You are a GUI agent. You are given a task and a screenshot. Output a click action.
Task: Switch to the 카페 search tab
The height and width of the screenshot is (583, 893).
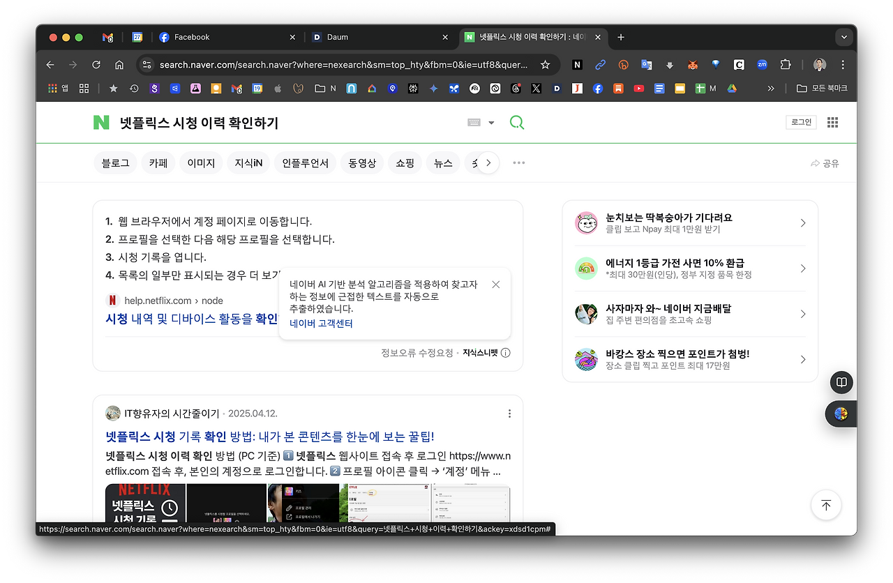pyautogui.click(x=158, y=163)
